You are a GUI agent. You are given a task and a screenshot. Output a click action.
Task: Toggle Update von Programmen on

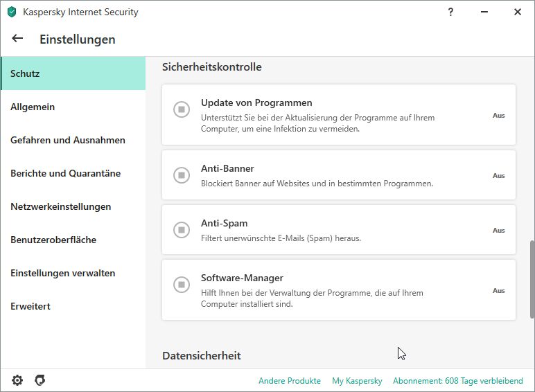coord(181,109)
